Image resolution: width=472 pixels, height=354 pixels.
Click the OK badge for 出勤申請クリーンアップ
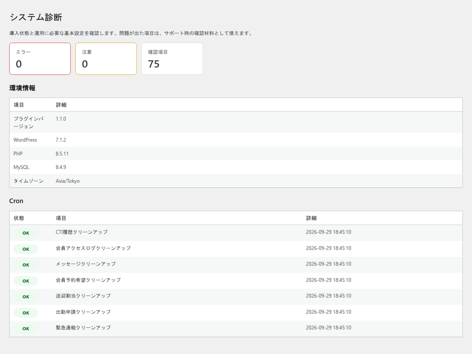tap(26, 313)
